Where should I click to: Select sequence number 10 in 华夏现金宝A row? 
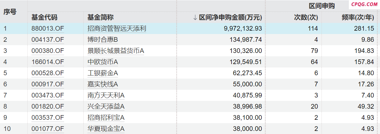click(x=7, y=129)
